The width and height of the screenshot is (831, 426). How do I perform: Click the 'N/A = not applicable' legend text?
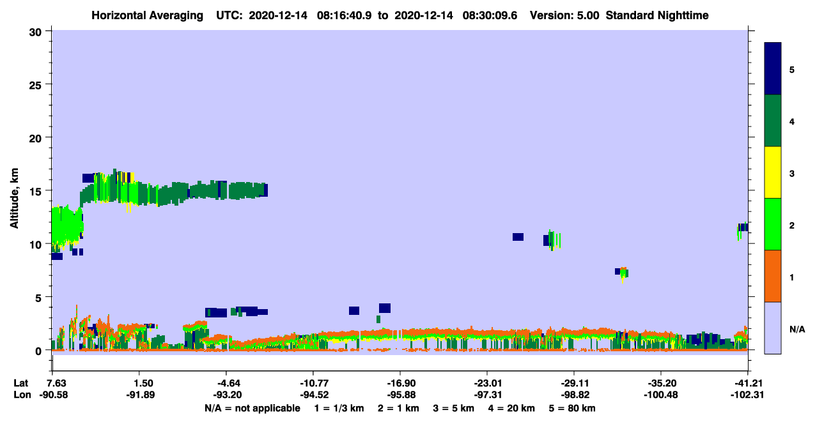pos(252,408)
